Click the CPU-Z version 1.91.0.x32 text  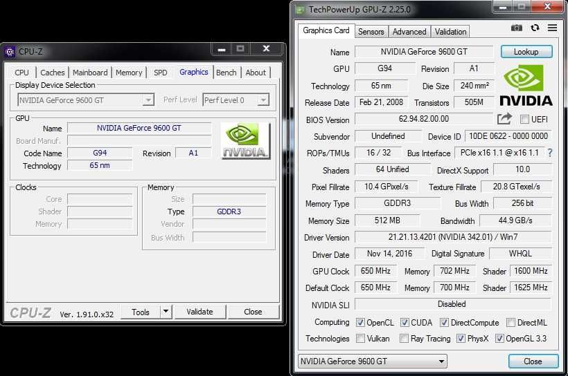[x=87, y=314]
